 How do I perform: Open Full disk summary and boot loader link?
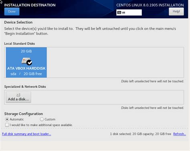click(26, 134)
